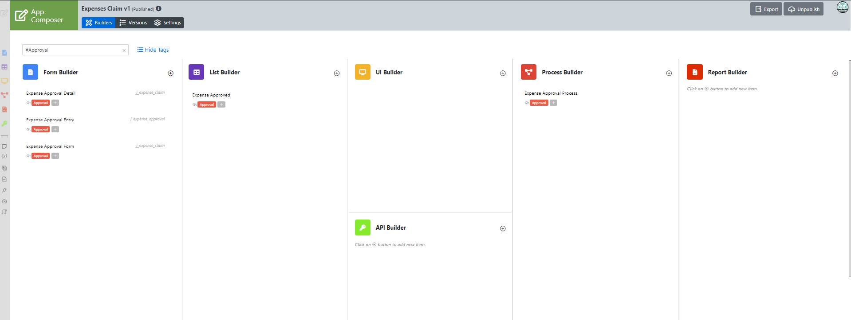Switch to the Builders tab
The height and width of the screenshot is (320, 851).
click(x=98, y=23)
